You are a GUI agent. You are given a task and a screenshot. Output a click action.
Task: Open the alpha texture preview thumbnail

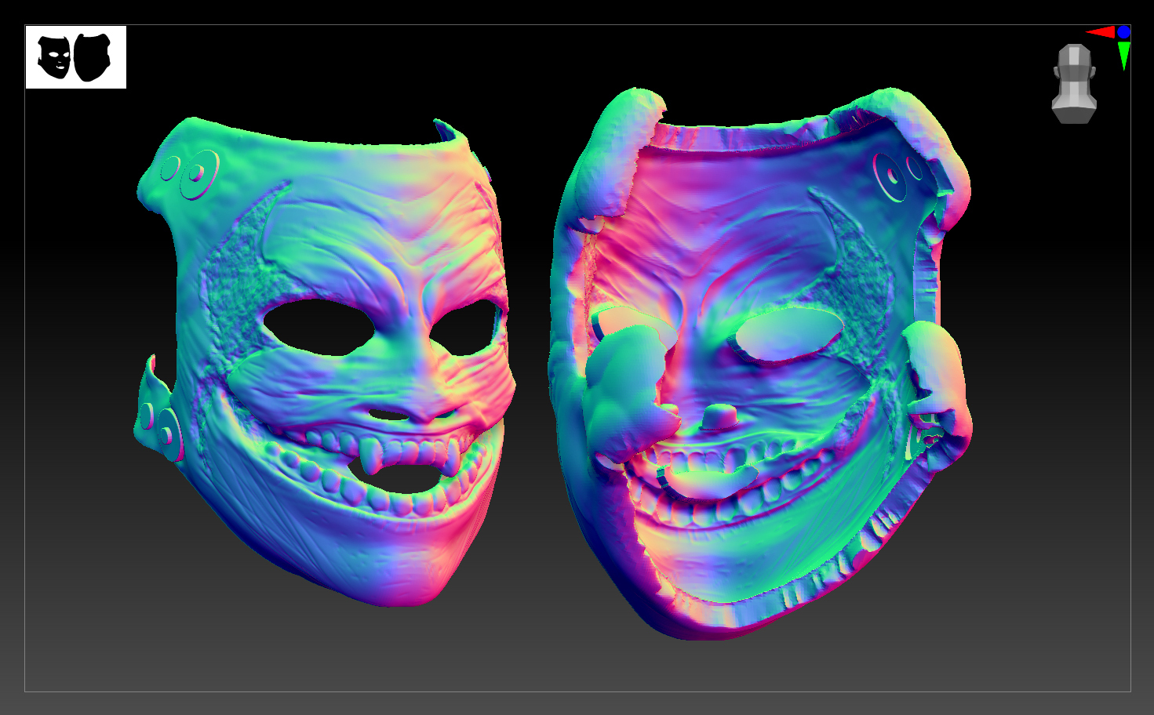pos(76,56)
